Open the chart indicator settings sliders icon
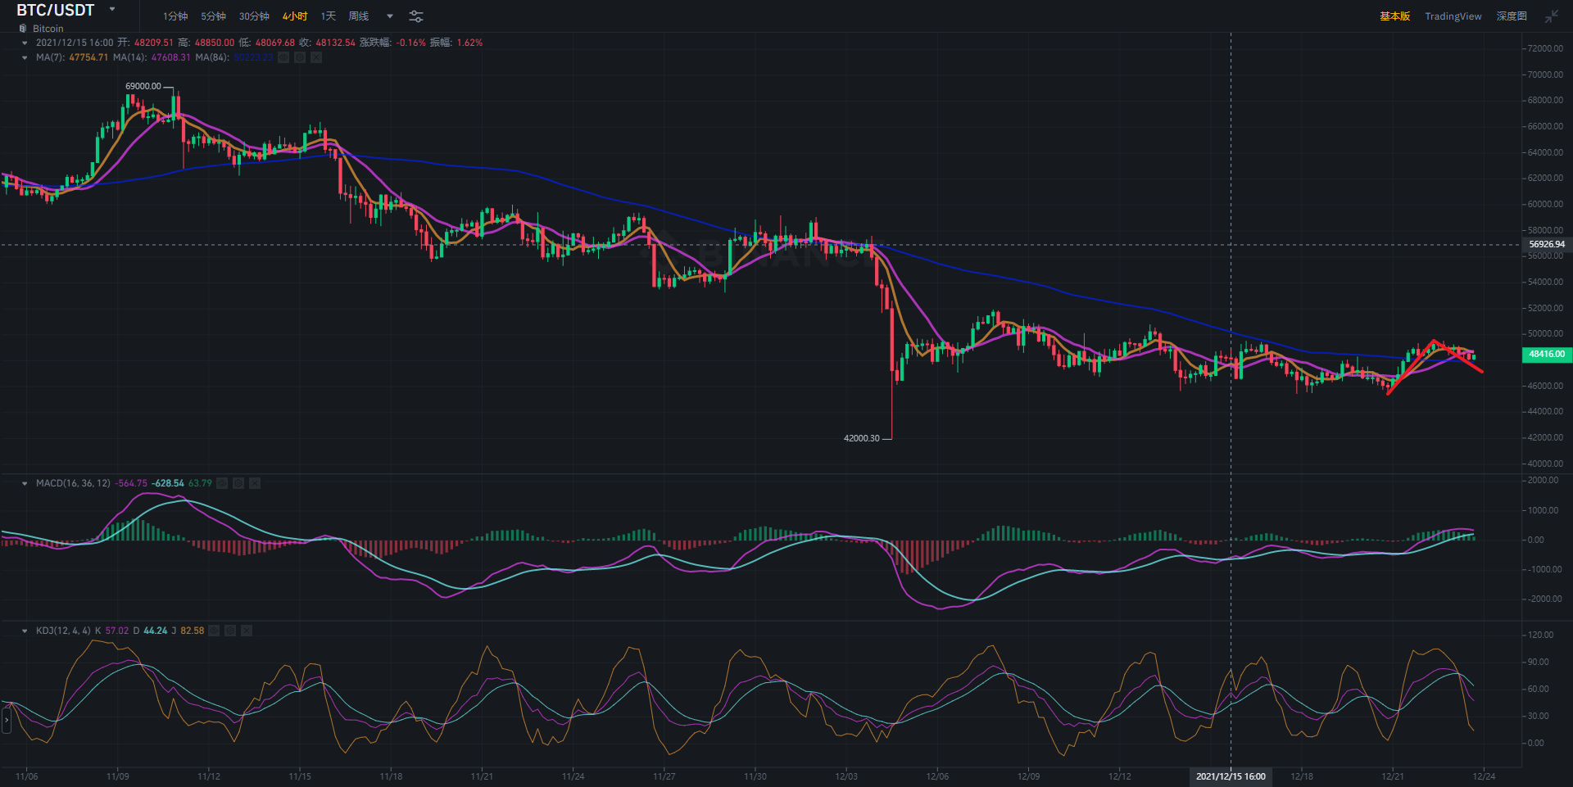The width and height of the screenshot is (1573, 787). pyautogui.click(x=416, y=16)
